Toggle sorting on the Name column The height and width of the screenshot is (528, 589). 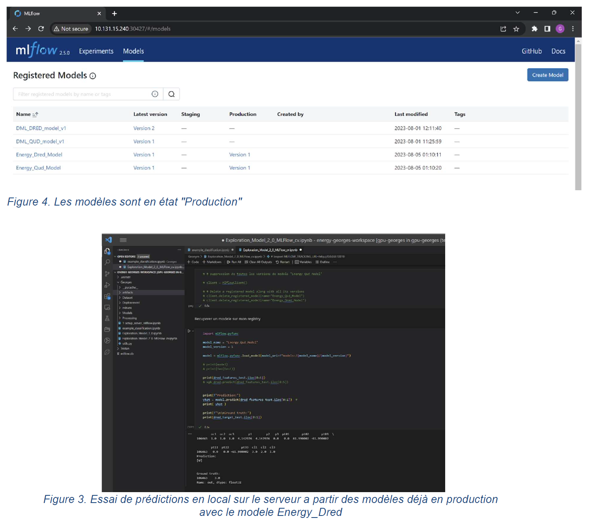(x=27, y=114)
